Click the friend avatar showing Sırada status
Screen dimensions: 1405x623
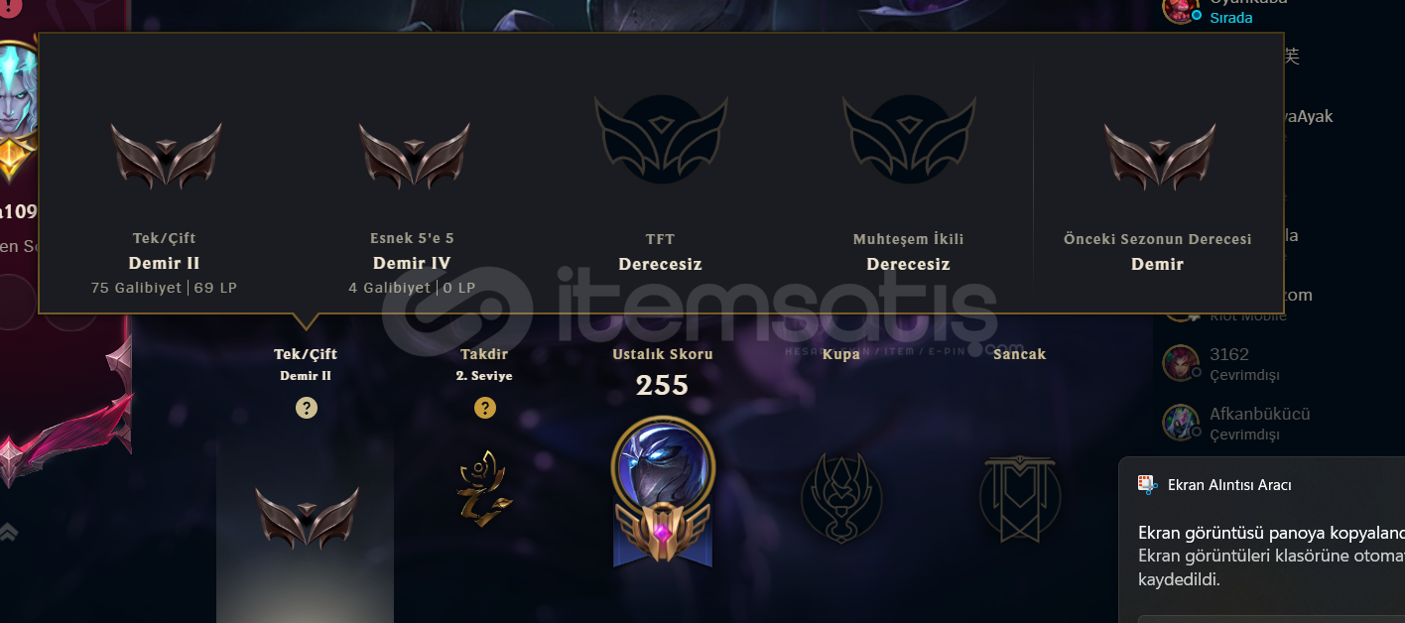[x=1181, y=8]
